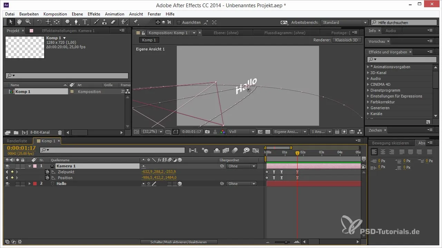The image size is (442, 248).
Task: Select the Horizontal Type tool
Action: pos(85,22)
